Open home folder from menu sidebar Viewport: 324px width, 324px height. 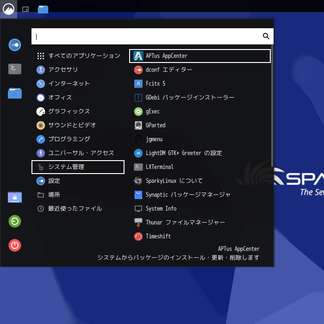(15, 93)
